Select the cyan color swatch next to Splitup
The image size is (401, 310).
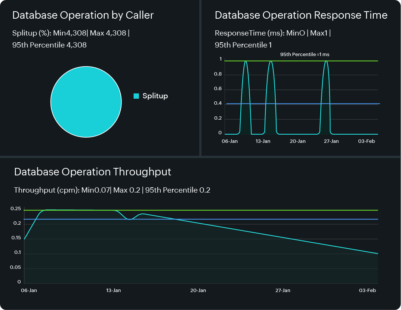pyautogui.click(x=136, y=96)
